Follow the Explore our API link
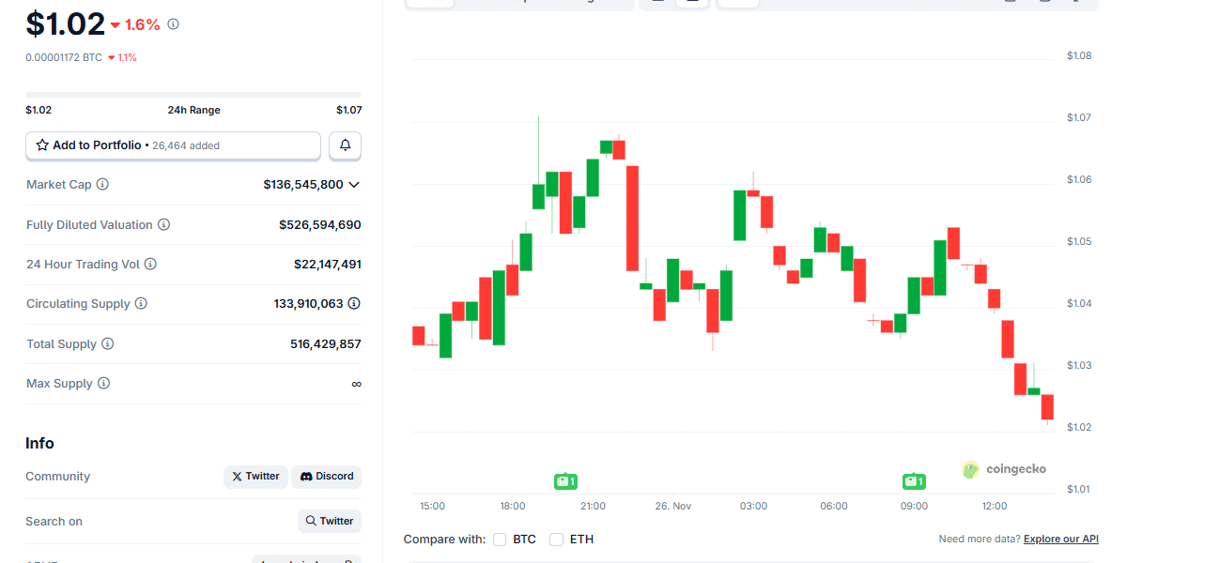This screenshot has height=563, width=1219. point(1060,540)
